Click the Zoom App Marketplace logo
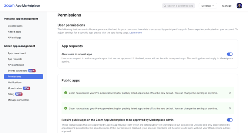The image size is (248, 133). [x=22, y=6]
